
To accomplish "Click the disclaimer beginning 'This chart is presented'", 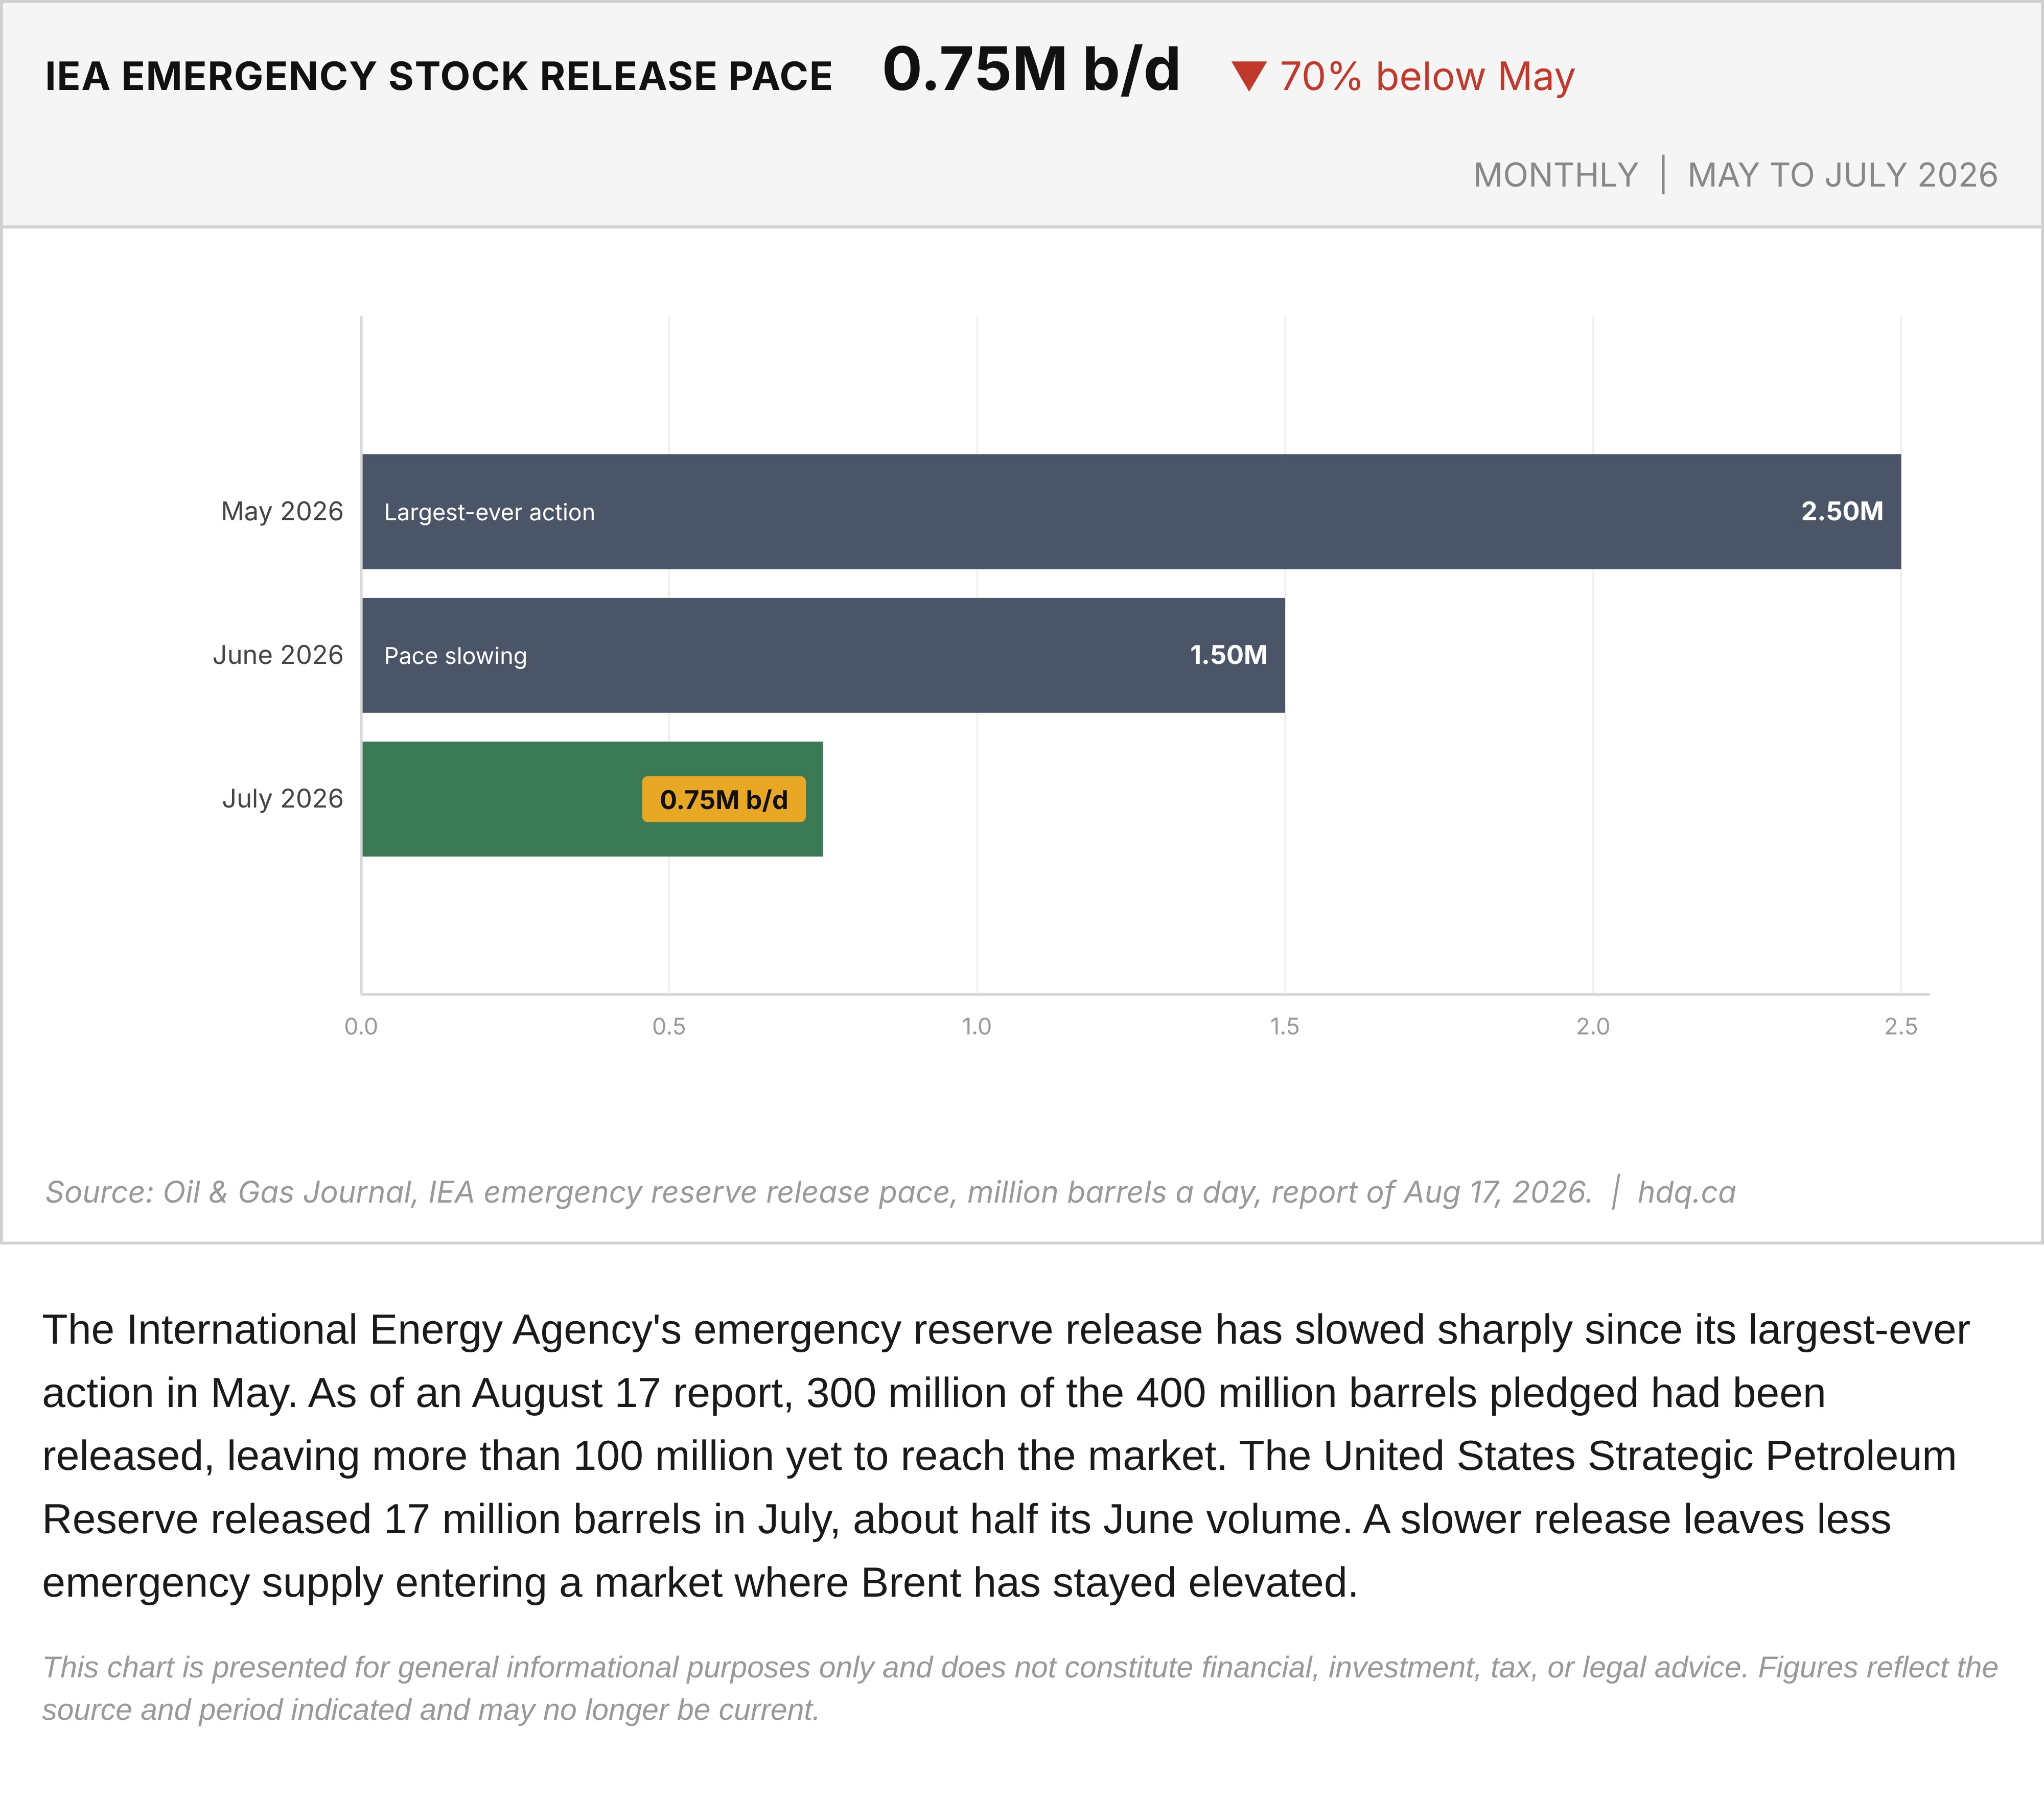I will point(1020,1688).
